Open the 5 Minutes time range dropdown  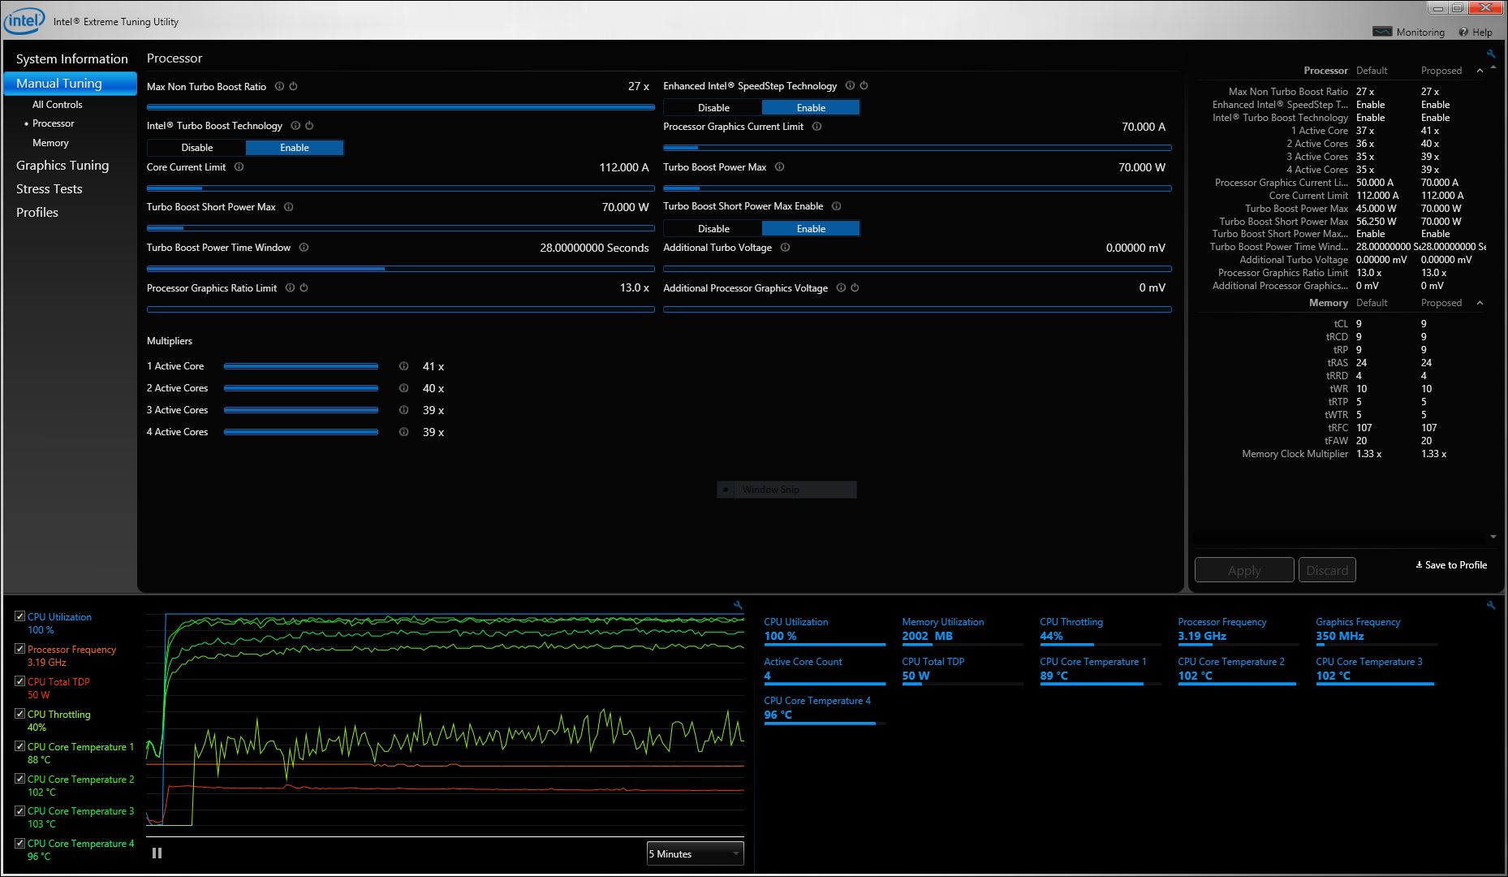[x=695, y=853]
